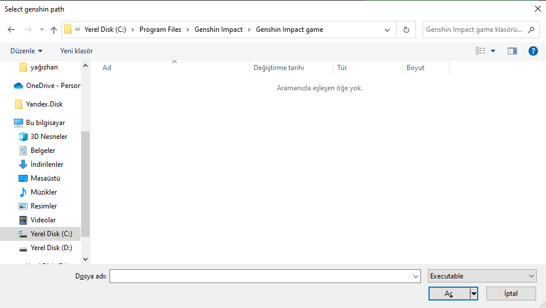Open Masaüstü in sidebar

tap(45, 178)
